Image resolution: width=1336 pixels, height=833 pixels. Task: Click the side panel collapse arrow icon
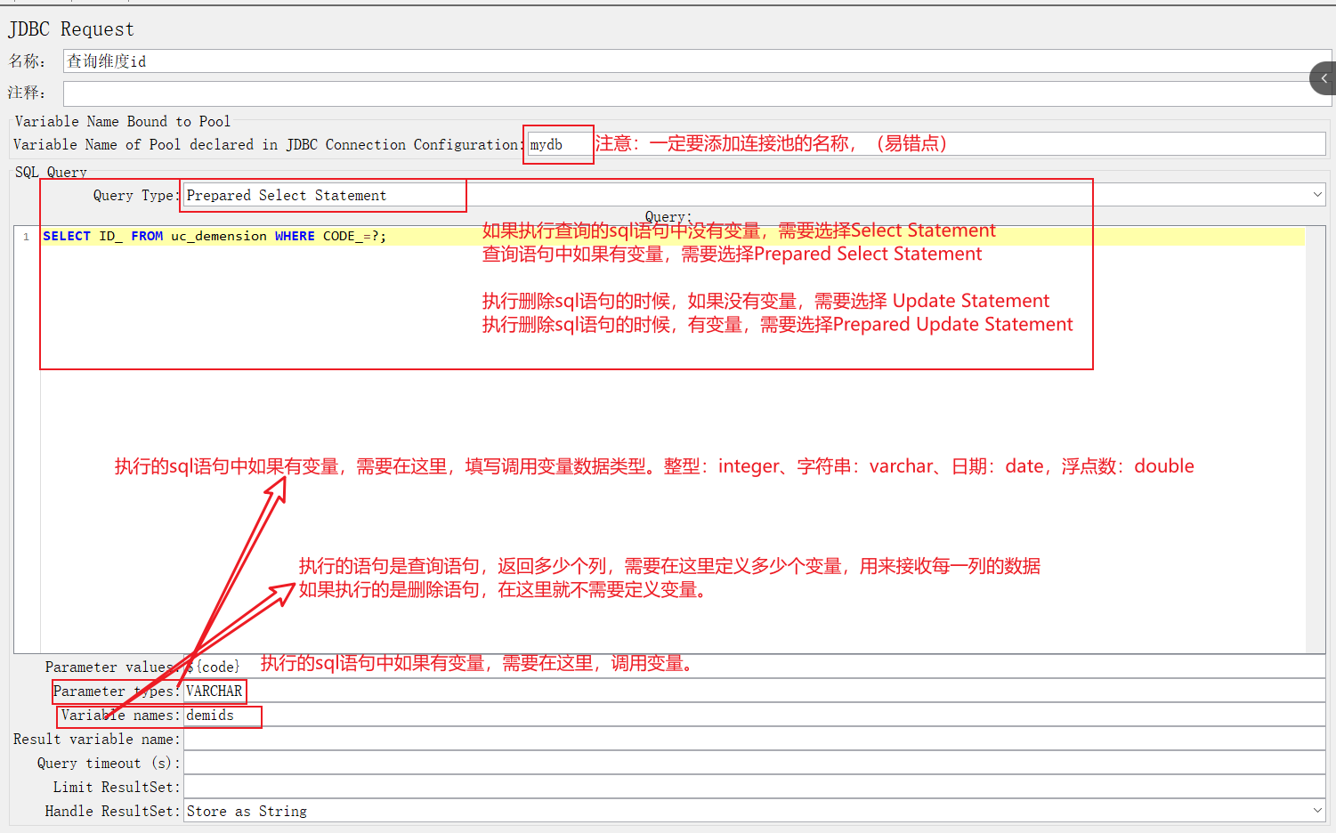(1324, 78)
